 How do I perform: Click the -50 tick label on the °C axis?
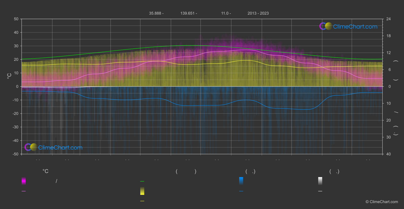[x=15, y=154]
